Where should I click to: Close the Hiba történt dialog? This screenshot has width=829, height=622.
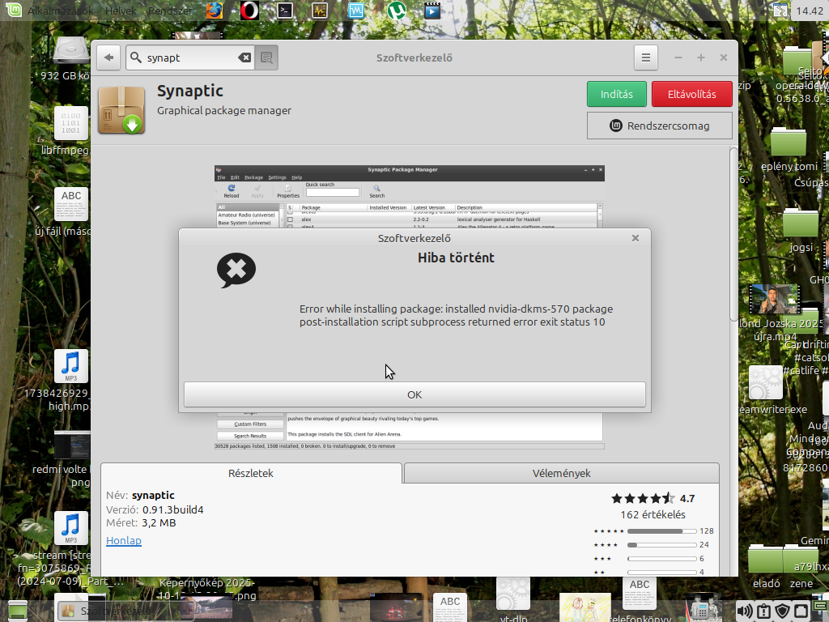click(x=636, y=238)
